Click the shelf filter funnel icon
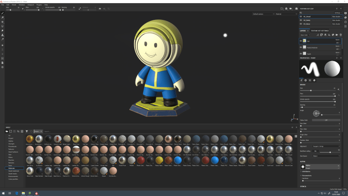The image size is (348, 196). click(x=27, y=131)
